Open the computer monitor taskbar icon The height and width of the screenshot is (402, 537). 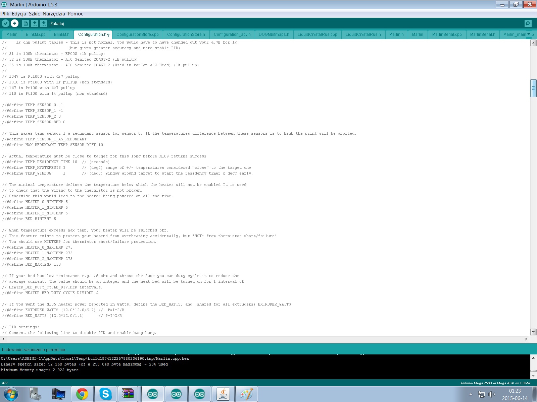point(58,394)
